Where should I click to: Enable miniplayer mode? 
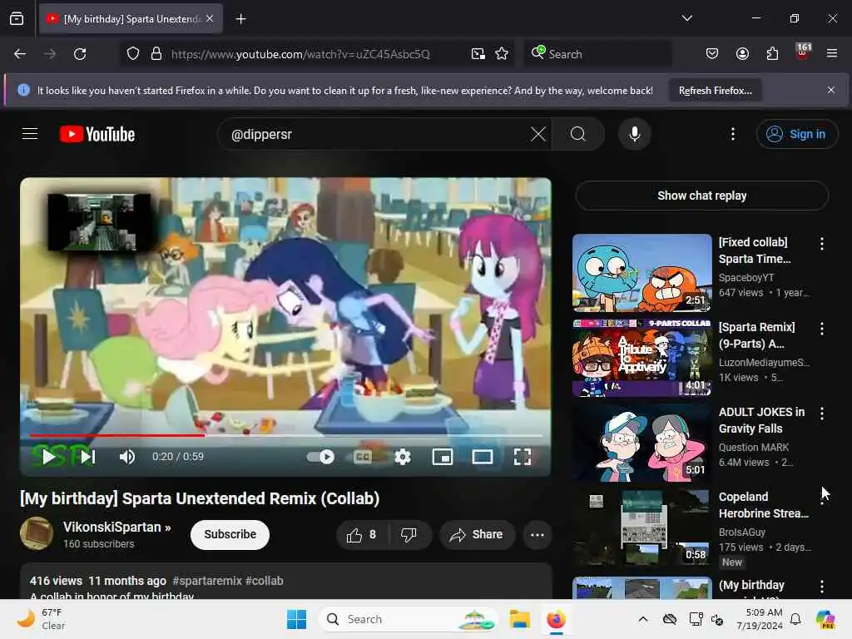(x=443, y=457)
